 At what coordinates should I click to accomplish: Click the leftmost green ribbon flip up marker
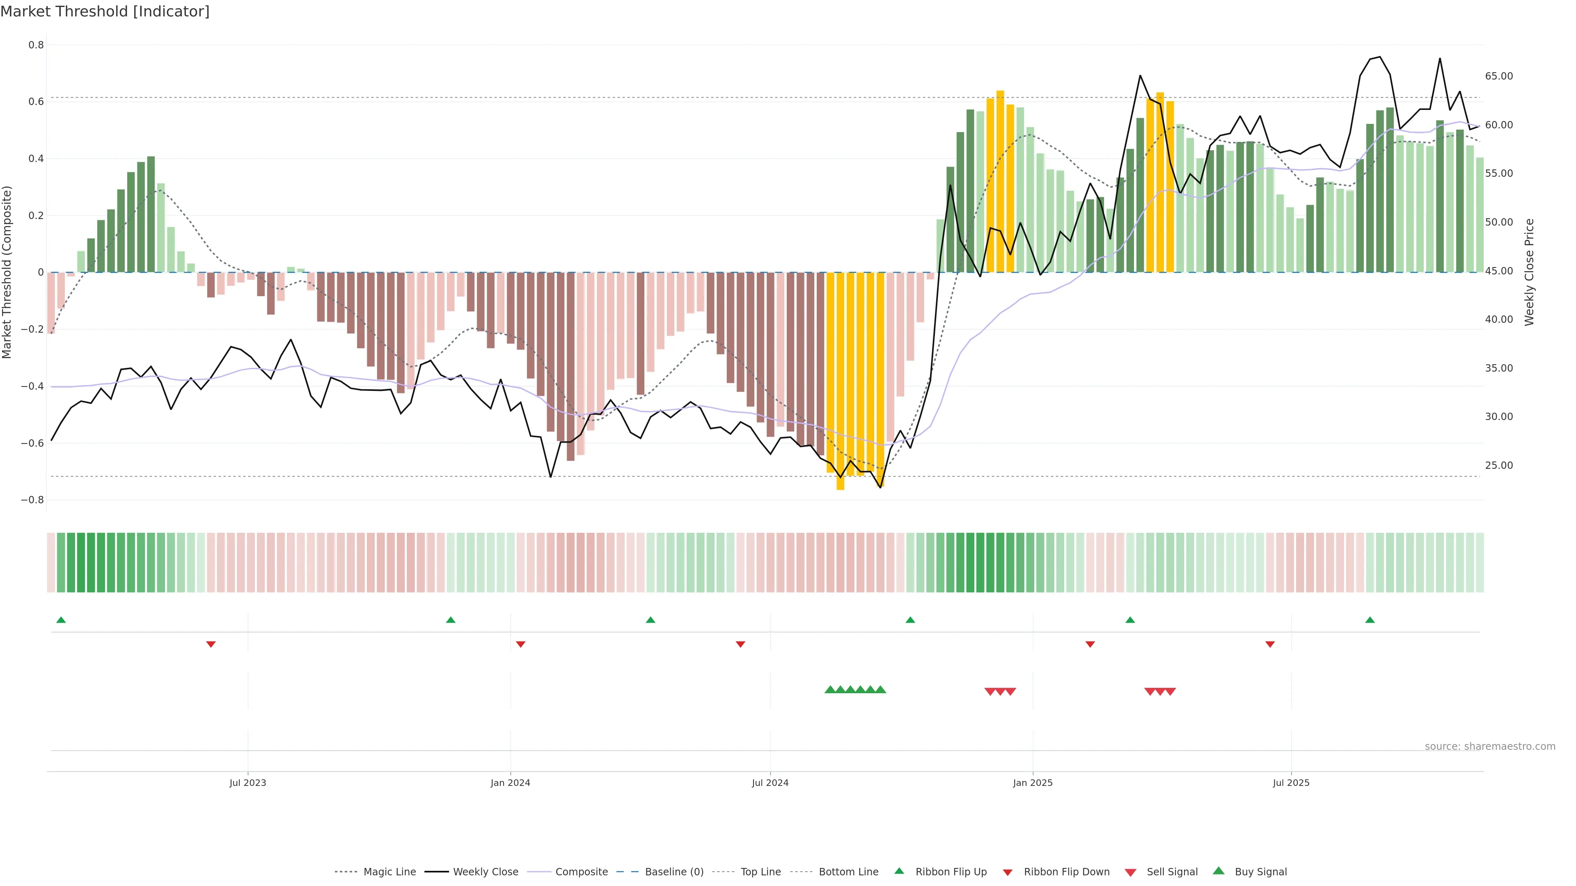61,620
